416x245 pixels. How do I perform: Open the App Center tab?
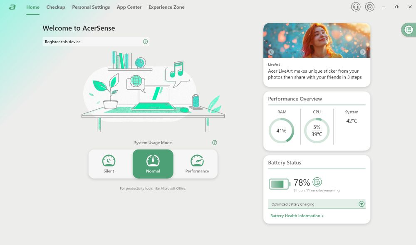pyautogui.click(x=129, y=7)
